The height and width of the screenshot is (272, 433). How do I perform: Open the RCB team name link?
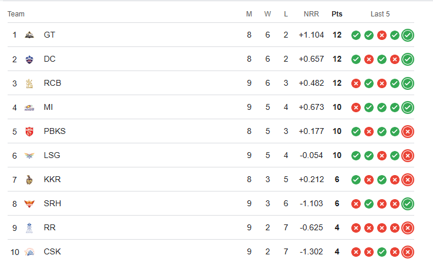click(x=52, y=83)
